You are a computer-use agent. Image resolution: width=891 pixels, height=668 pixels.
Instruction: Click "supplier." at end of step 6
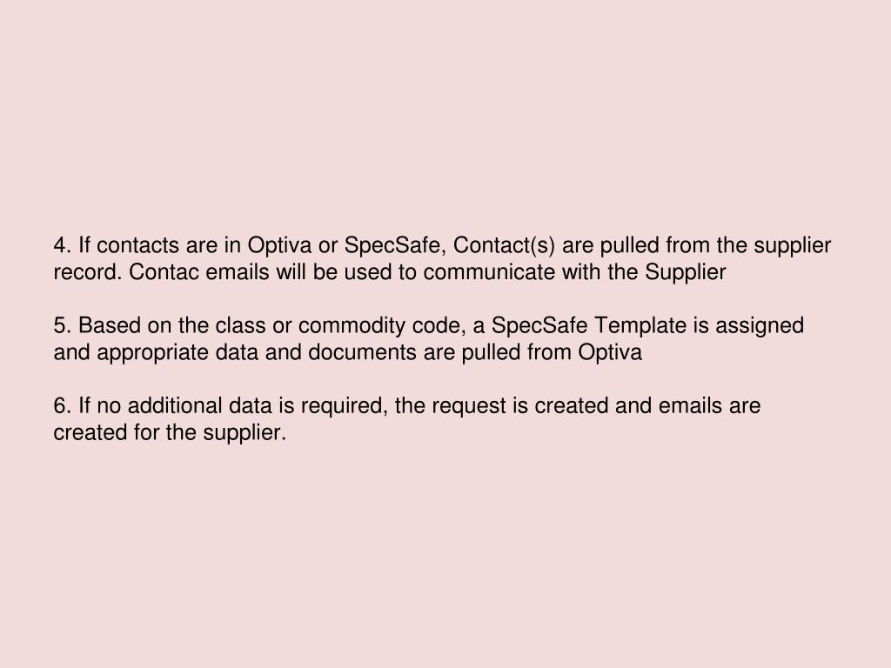click(245, 433)
